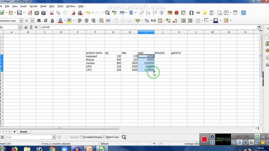Click the Sum sigma icon in the formula bar

[x=31, y=27]
